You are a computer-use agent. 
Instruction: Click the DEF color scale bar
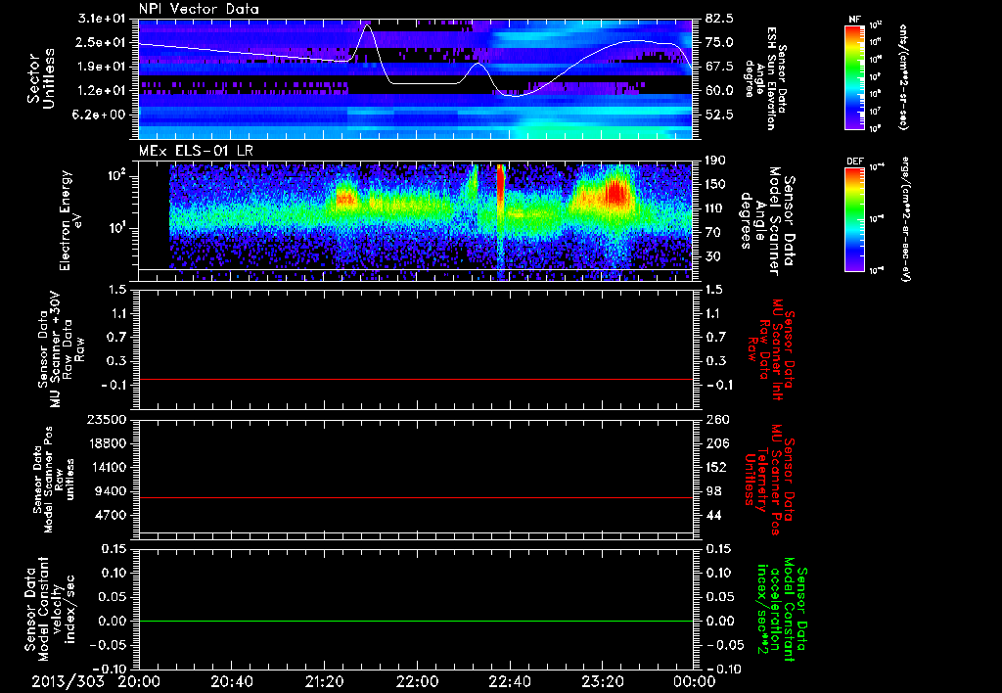click(x=854, y=219)
